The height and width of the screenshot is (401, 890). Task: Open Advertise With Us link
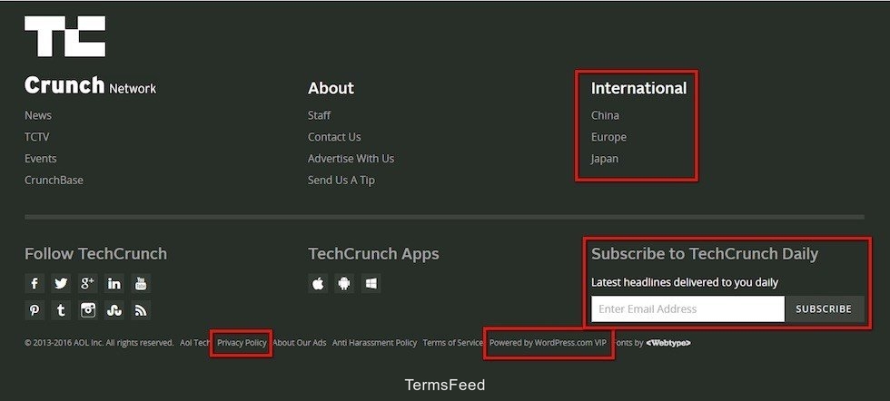pos(351,158)
